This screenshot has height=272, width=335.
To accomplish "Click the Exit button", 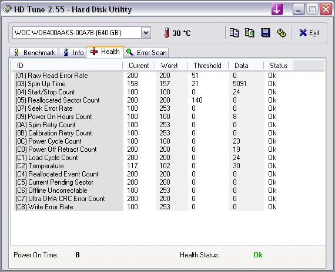I will click(309, 33).
